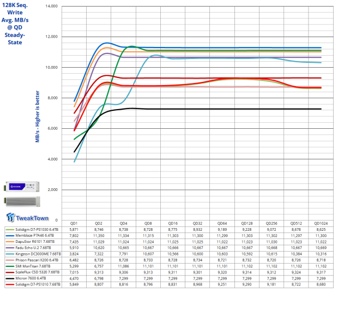Select the 'ScaleFlux CSD 5320 7.68TB' legend entry
Viewport: 338px width, 310px height.
click(x=33, y=272)
